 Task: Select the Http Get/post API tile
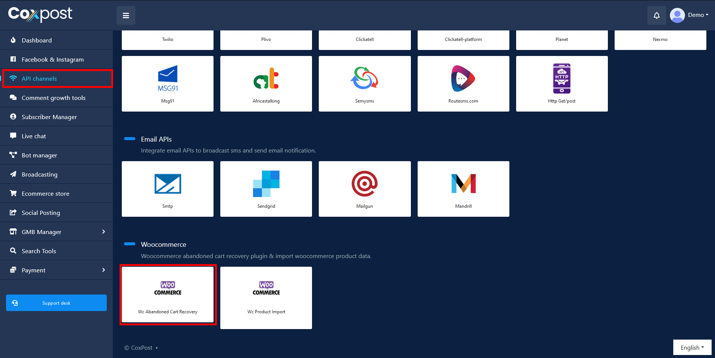pyautogui.click(x=562, y=84)
